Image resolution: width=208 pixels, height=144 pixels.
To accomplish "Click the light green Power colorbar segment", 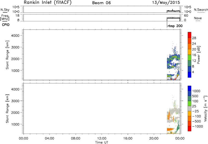I will pyautogui.click(x=190, y=58).
